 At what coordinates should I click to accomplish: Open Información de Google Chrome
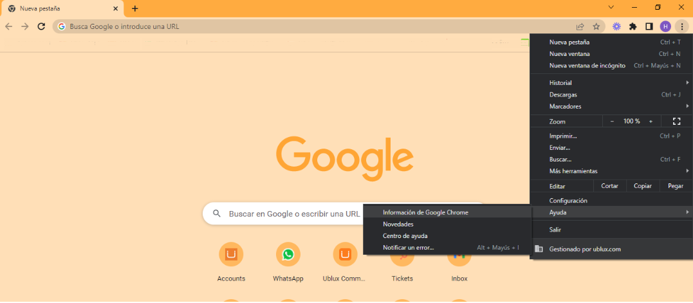click(447, 212)
